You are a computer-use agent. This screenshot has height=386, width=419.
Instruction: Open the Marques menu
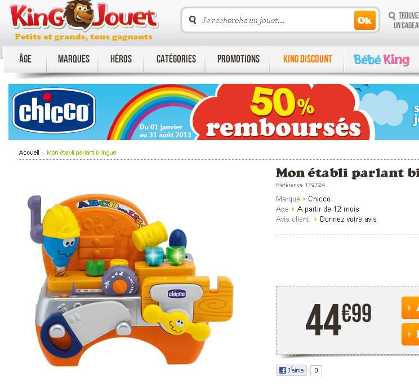pyautogui.click(x=73, y=59)
